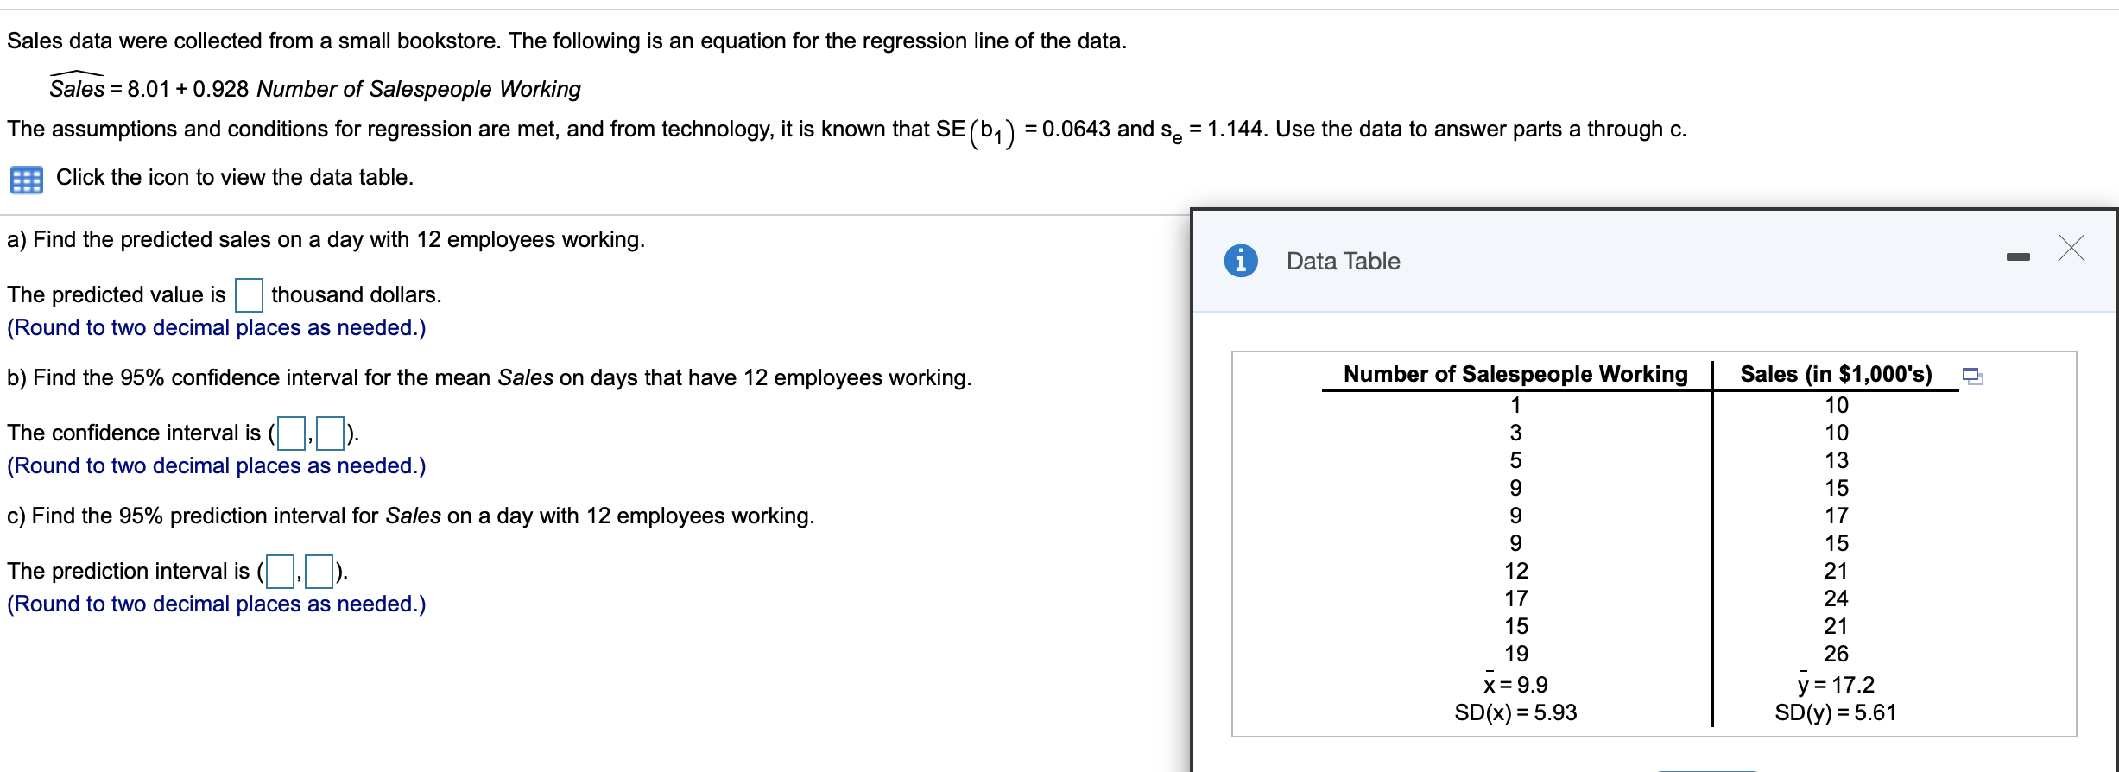
Task: Click the prediction interval upper bound box
Action: tap(321, 570)
